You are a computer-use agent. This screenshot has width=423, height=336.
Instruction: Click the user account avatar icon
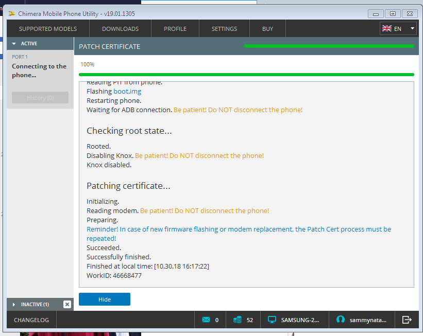tap(341, 320)
